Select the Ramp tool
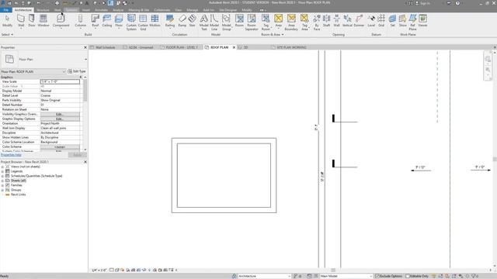The height and width of the screenshot is (279, 497). tap(182, 21)
